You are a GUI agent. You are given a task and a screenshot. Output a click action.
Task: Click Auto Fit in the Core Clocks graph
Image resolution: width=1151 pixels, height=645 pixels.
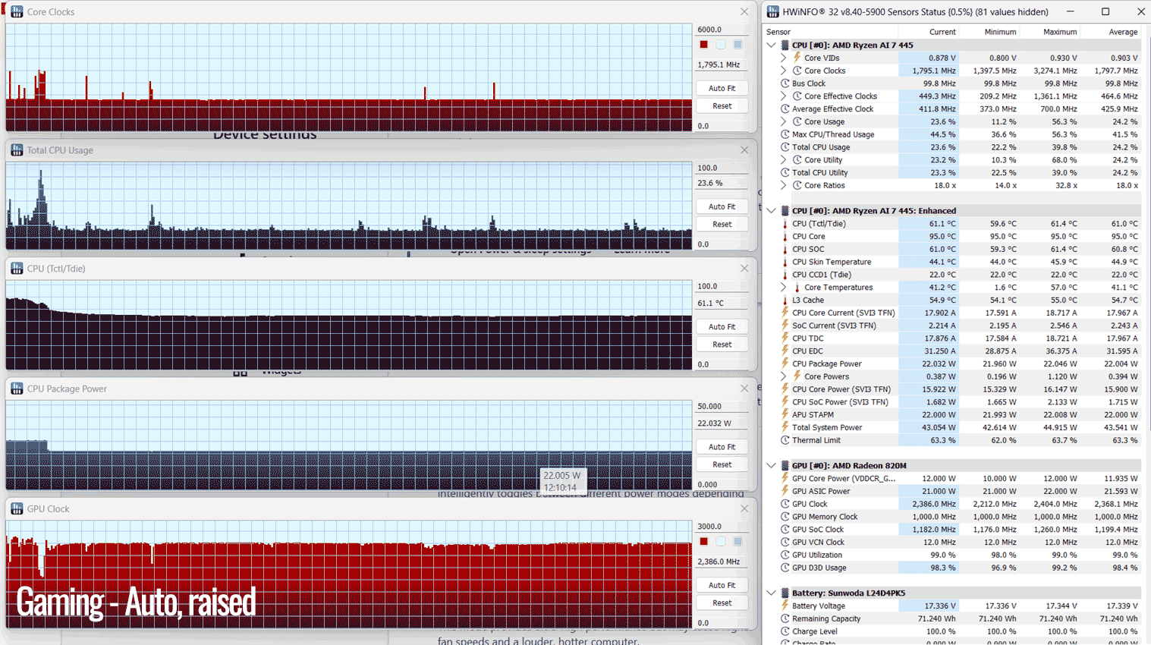coord(722,88)
